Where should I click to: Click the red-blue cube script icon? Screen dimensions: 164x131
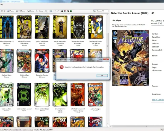pos(65,11)
